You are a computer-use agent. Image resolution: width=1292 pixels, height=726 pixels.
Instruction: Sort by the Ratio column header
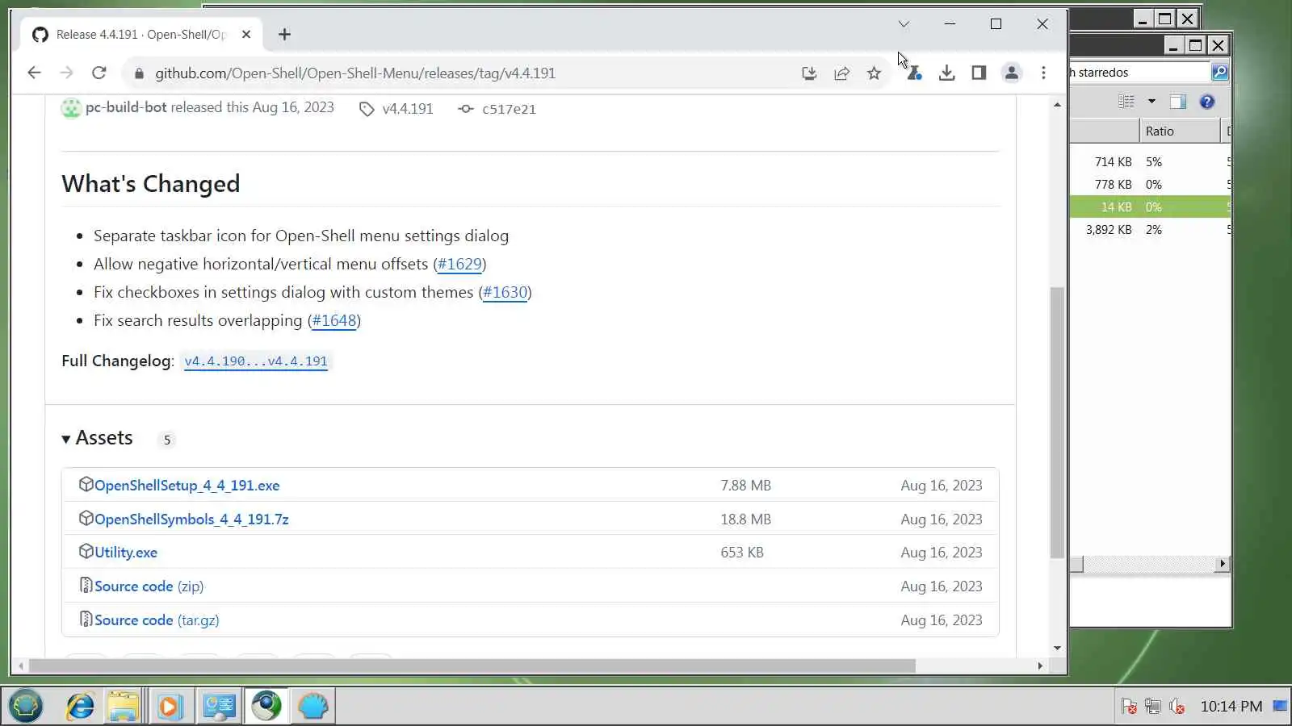point(1179,131)
